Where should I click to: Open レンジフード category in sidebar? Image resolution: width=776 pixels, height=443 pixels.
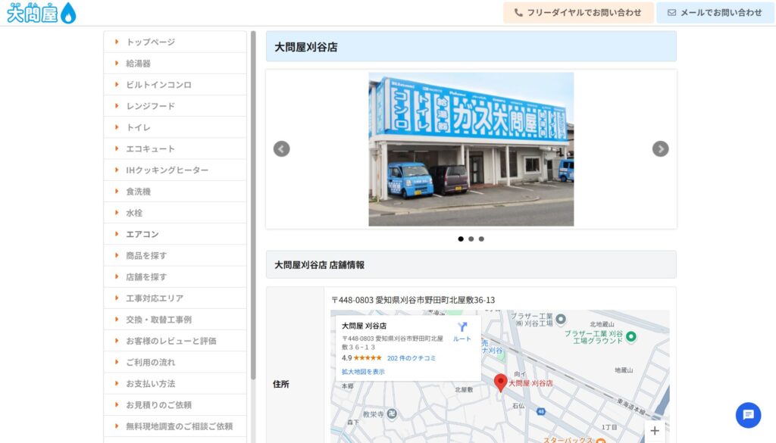175,106
